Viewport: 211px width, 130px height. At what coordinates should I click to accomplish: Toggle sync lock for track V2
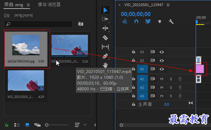point(153,60)
